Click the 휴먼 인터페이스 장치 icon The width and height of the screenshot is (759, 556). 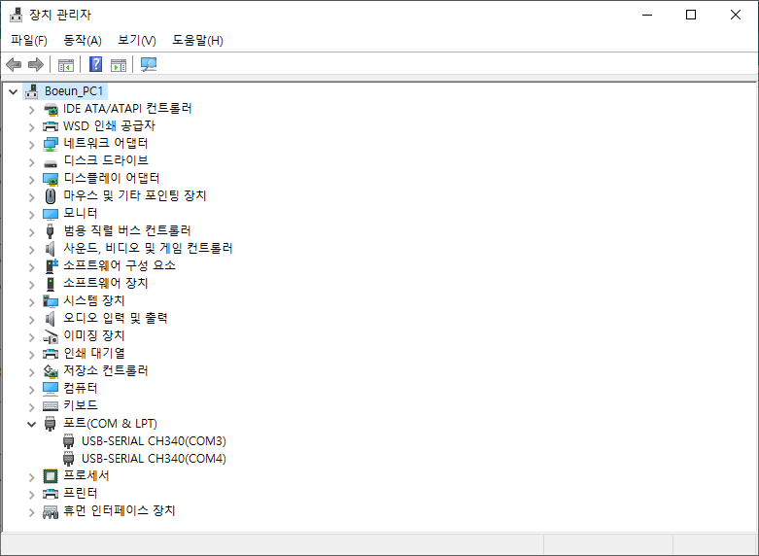tap(51, 511)
